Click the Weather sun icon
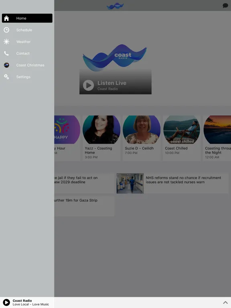231x308 pixels. click(x=6, y=42)
